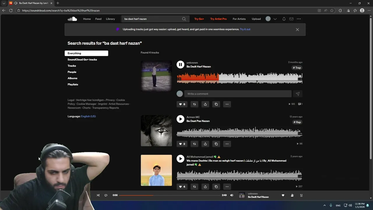Click the SoundCloud logo
The image size is (373, 210).
pos(72,19)
